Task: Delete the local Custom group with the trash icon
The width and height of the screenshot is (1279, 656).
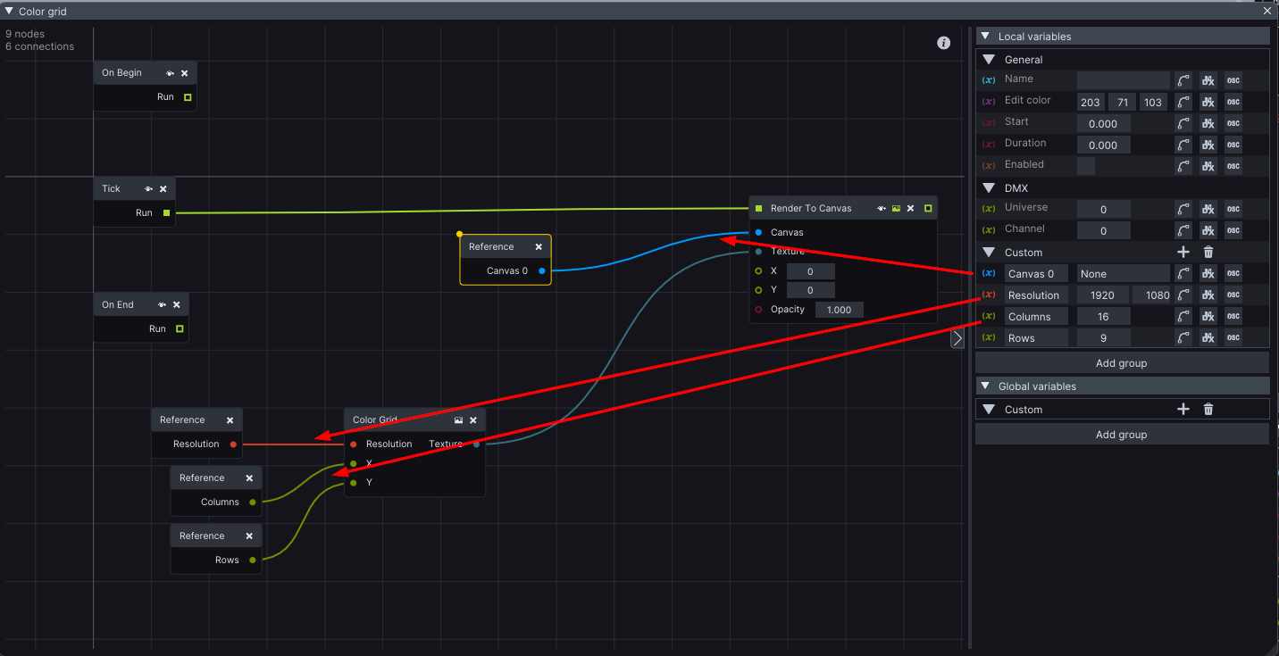Action: click(x=1208, y=253)
